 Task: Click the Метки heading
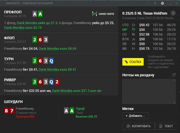pyautogui.click(x=128, y=109)
